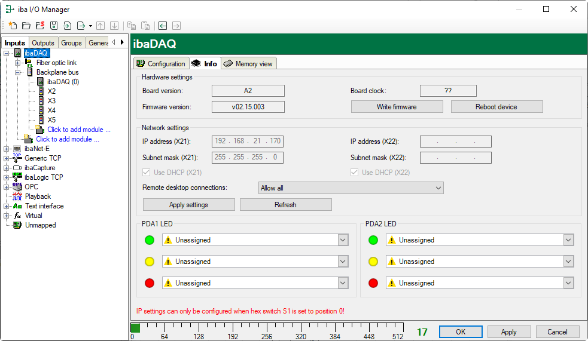Click the open folder toolbar icon

(x=26, y=26)
